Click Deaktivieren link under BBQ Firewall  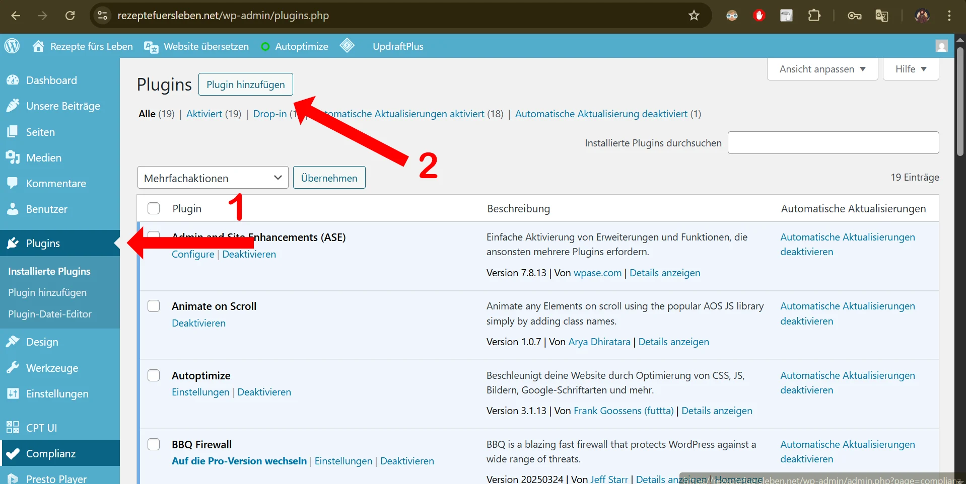pyautogui.click(x=407, y=461)
